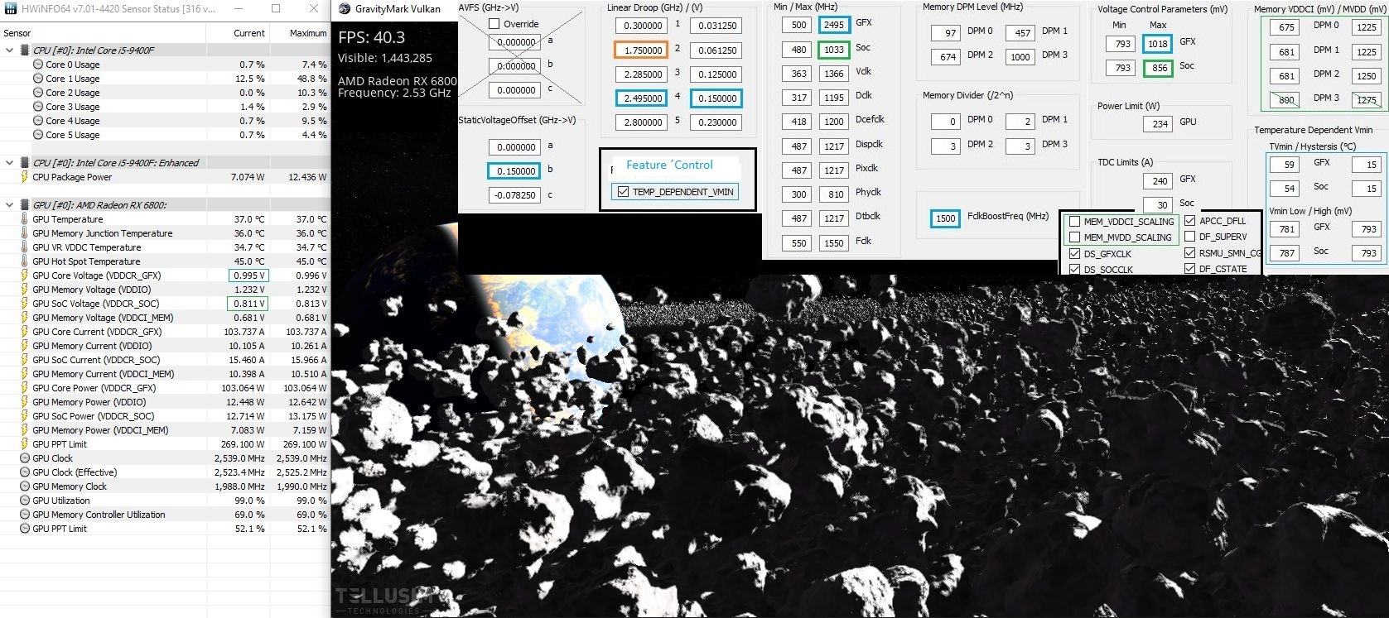Click the icon beside GPU Memory Controller Utilization
The width and height of the screenshot is (1389, 618).
(25, 515)
